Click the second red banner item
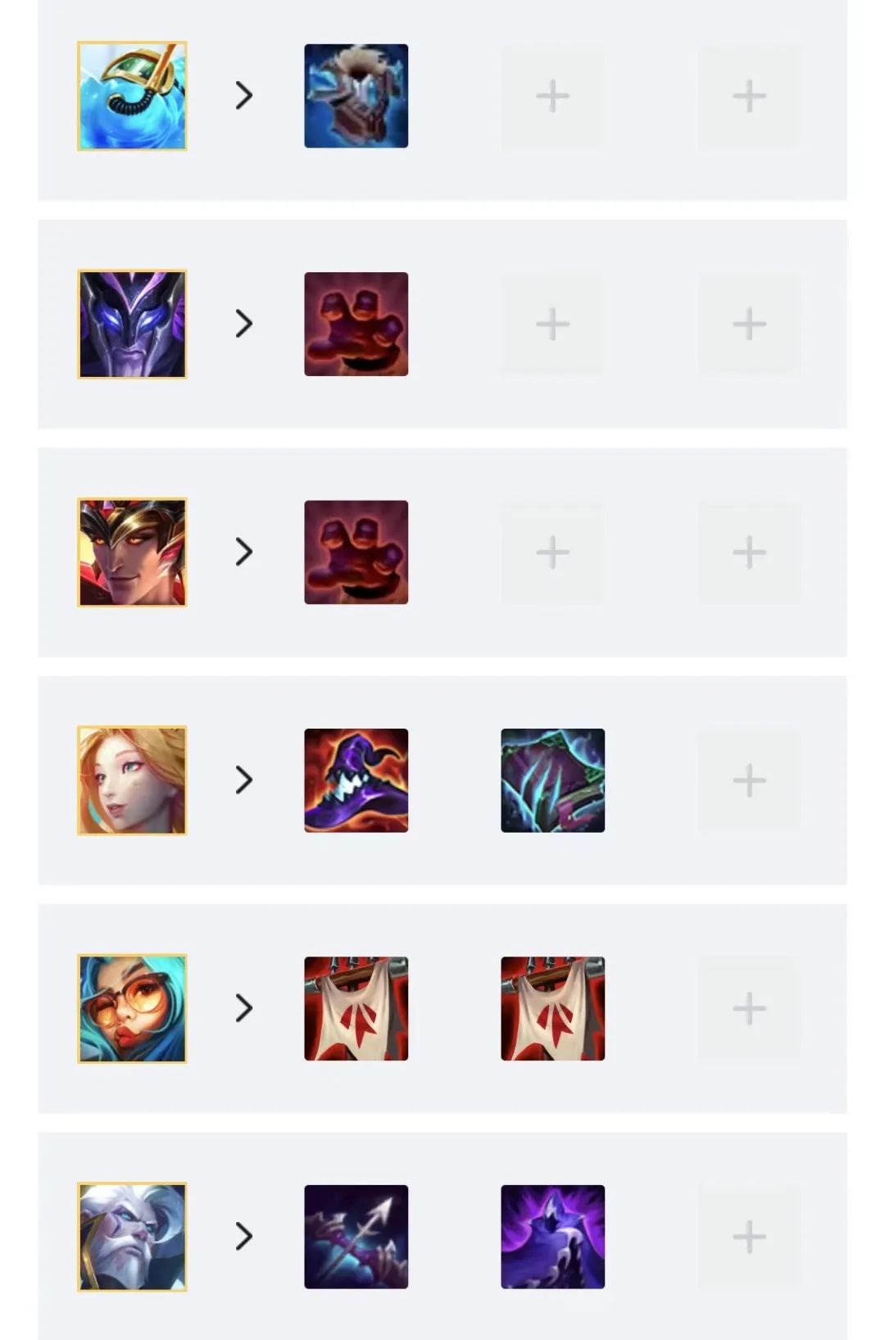The image size is (885, 1340). [553, 1008]
